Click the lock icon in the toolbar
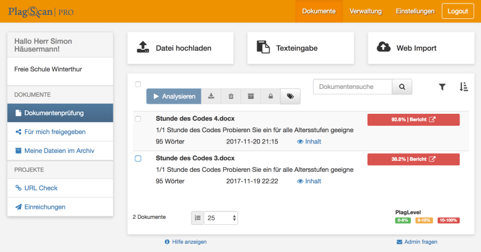Image resolution: width=481 pixels, height=252 pixels. (270, 96)
